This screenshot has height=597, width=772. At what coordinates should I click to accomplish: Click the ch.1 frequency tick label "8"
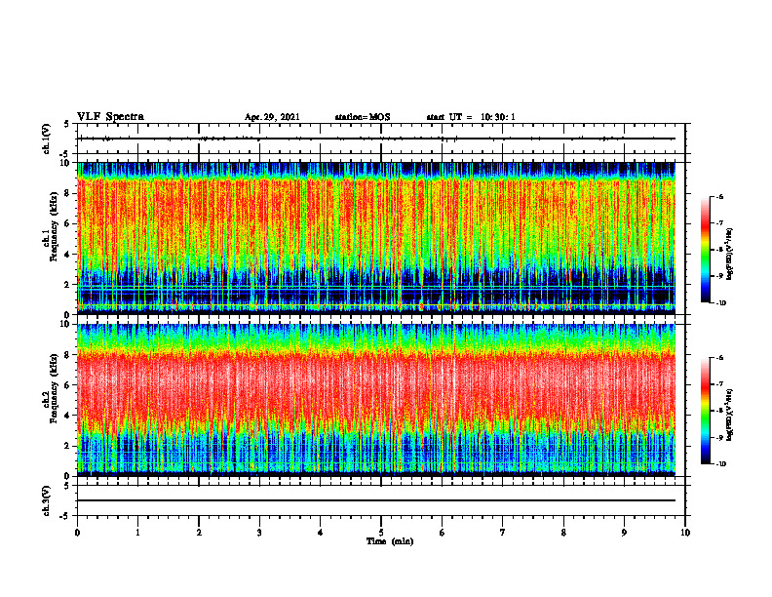[68, 193]
